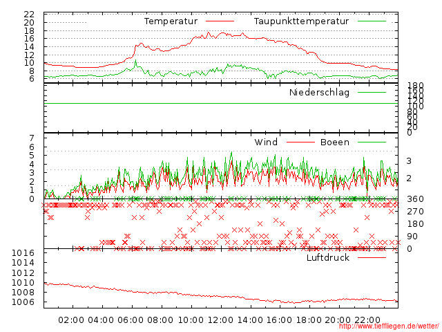
Task: Click the 360 wind direction axis value
Action: click(415, 199)
